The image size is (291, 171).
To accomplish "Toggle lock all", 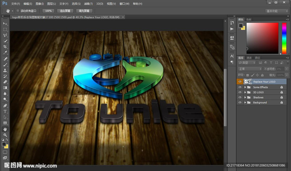I will point(262,75).
